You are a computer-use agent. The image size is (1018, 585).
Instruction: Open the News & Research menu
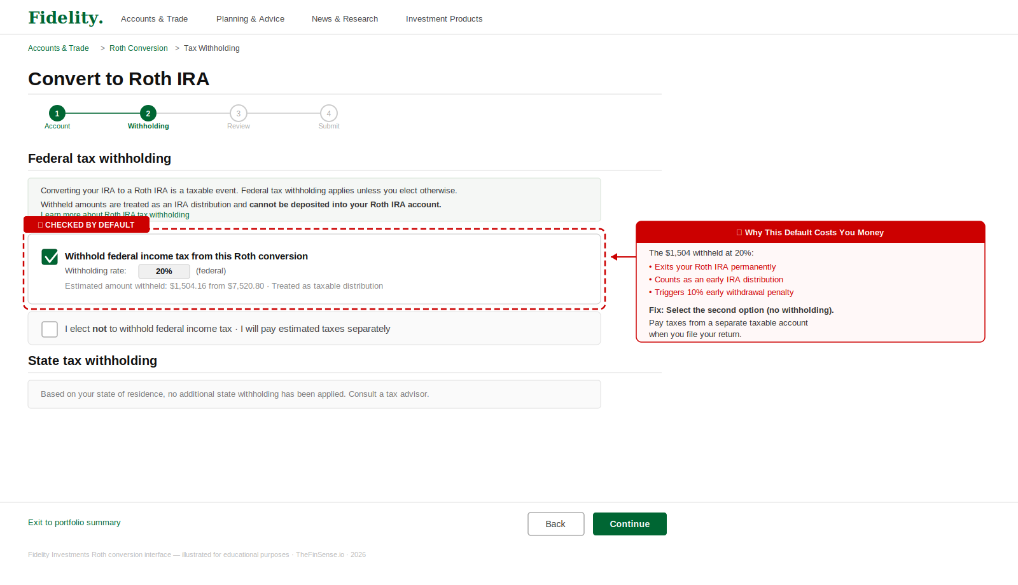pos(344,18)
